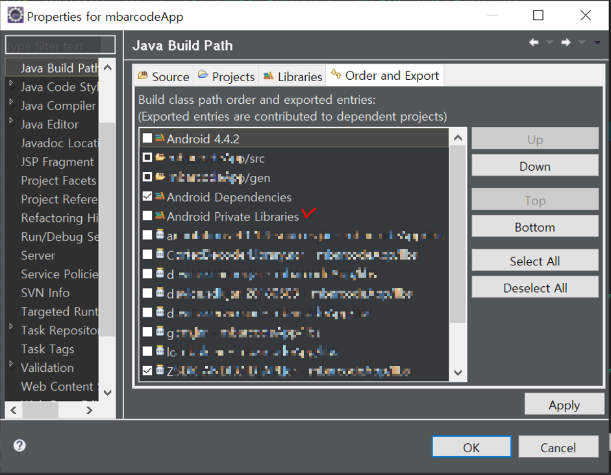Viewport: 611px width, 475px height.
Task: Click the Bottom button
Action: [x=534, y=226]
